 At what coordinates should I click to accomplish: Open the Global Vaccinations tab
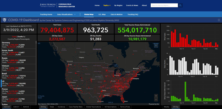coord(94,107)
